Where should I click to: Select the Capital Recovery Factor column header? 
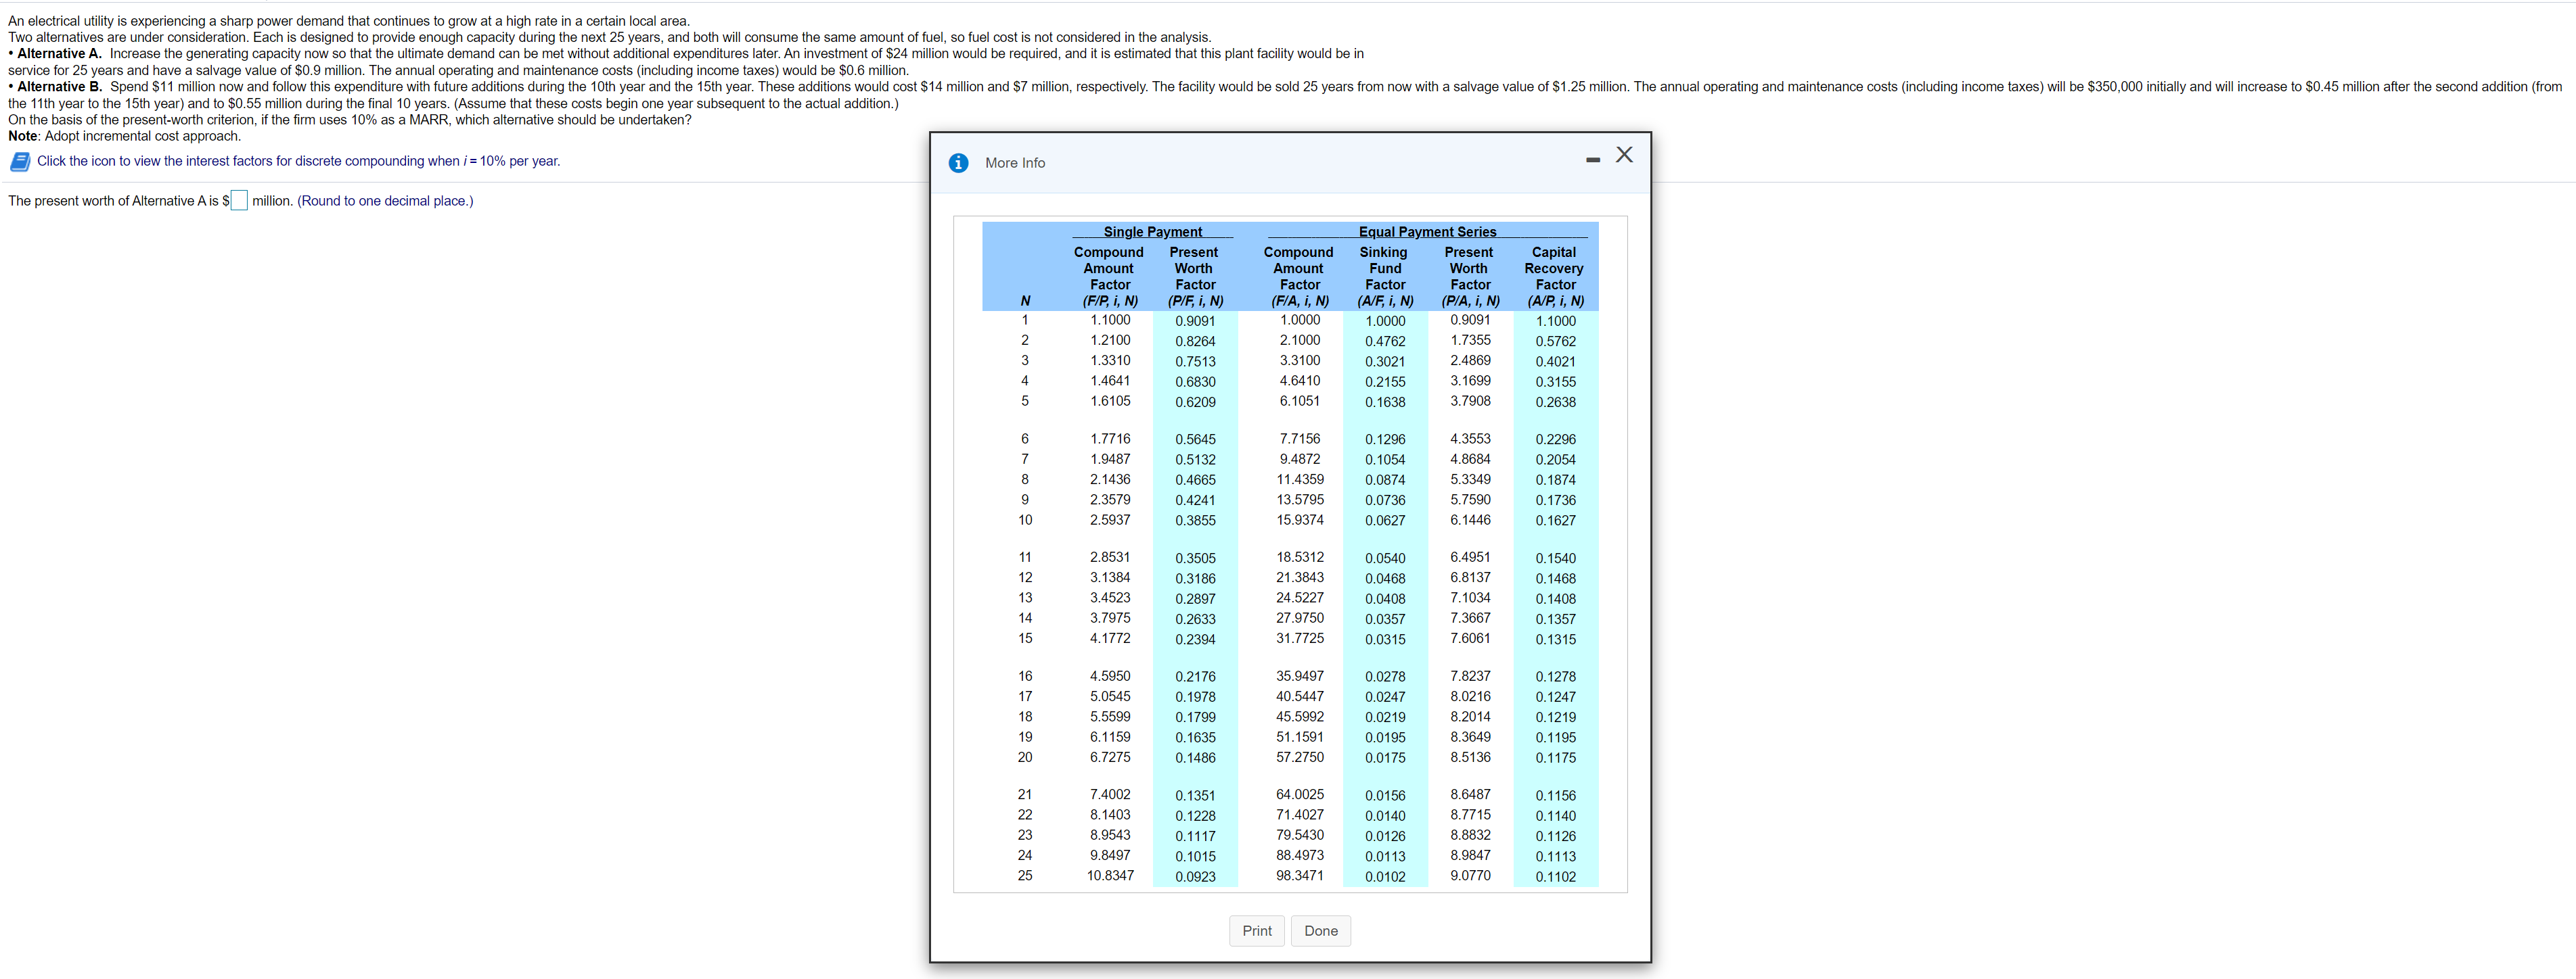click(x=1554, y=276)
